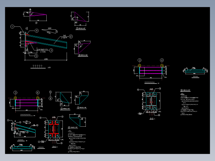Select the small cyan beam elevation at lower left
The height and width of the screenshot is (161, 215).
pos(25,128)
